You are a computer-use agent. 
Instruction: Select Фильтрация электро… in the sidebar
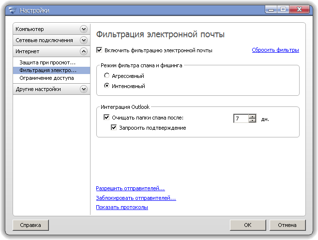click(x=51, y=70)
